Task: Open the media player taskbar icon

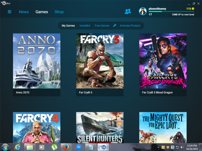Action: tap(42, 147)
